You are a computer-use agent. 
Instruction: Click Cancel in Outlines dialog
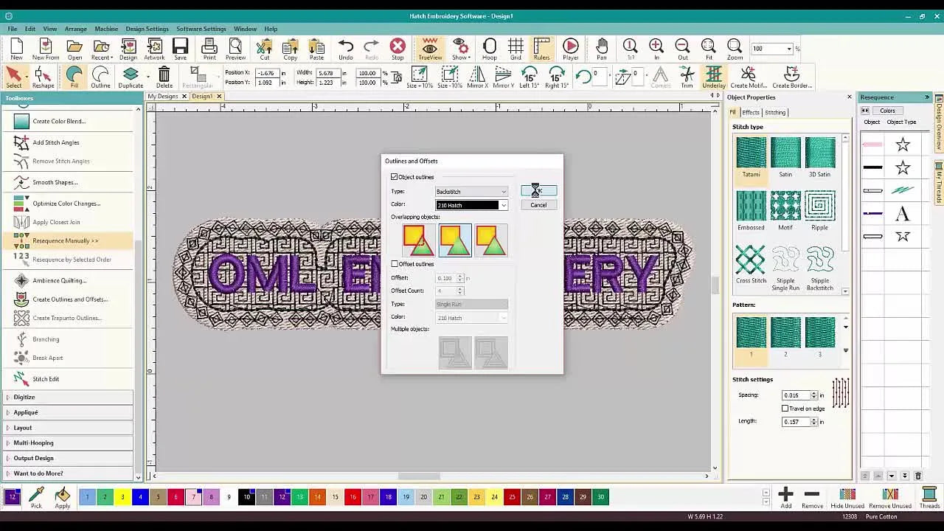click(538, 205)
